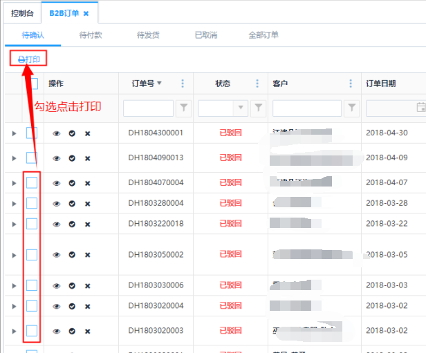Expand the row details for order DH1803220018
The image size is (426, 353).
point(14,224)
